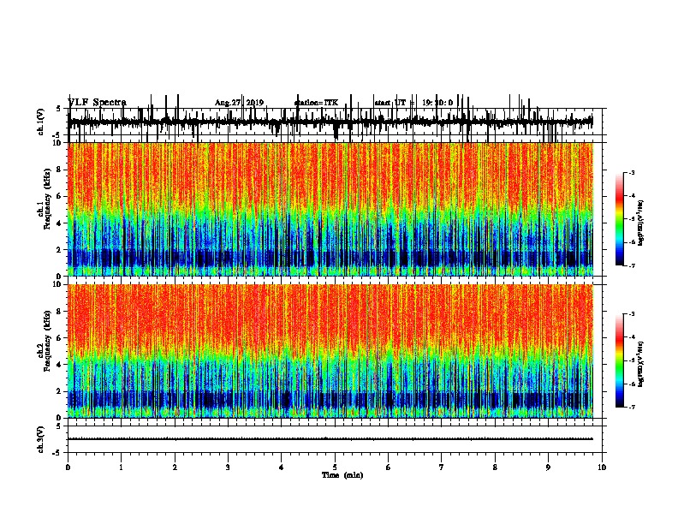
Task: Click ch.1 frequency axis tick '2'
Action: pyautogui.click(x=60, y=249)
